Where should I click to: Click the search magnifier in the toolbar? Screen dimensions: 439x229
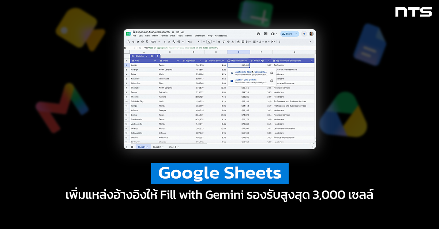click(x=129, y=42)
